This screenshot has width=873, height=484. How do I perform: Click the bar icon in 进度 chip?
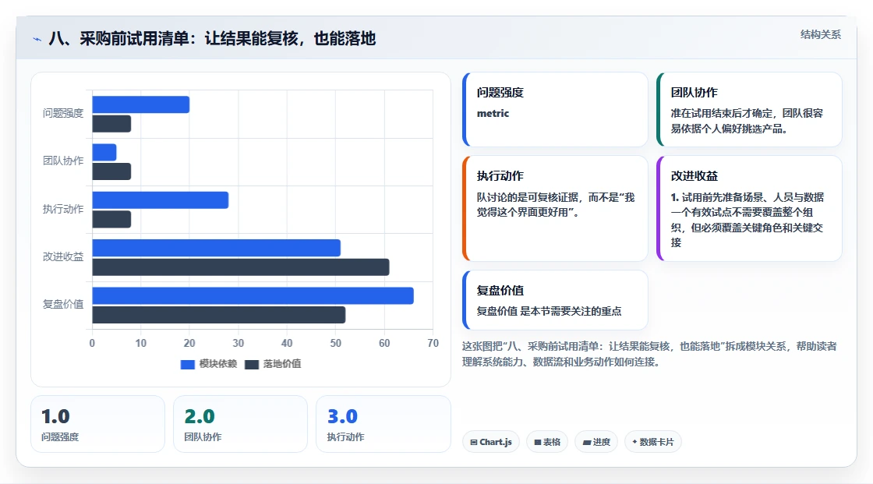pyautogui.click(x=587, y=442)
